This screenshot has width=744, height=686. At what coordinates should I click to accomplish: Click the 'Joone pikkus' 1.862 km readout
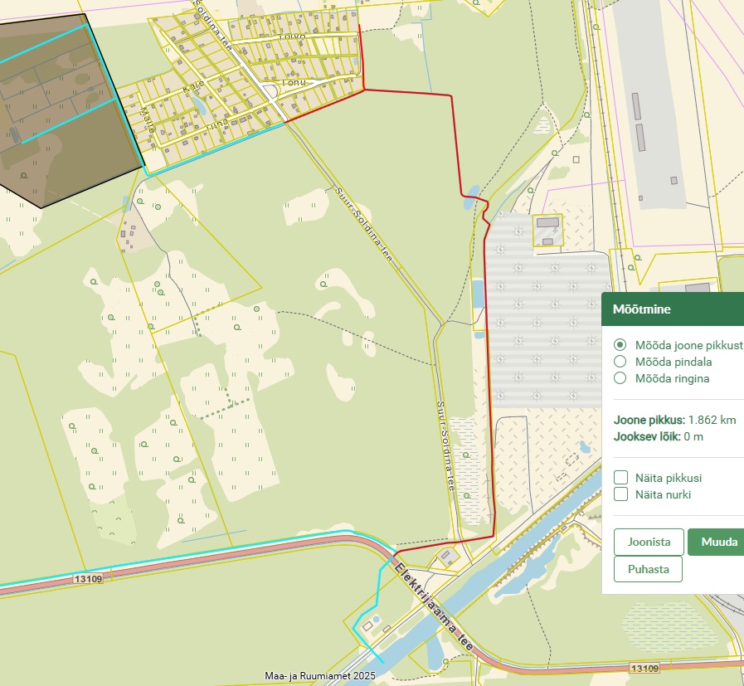coord(673,420)
